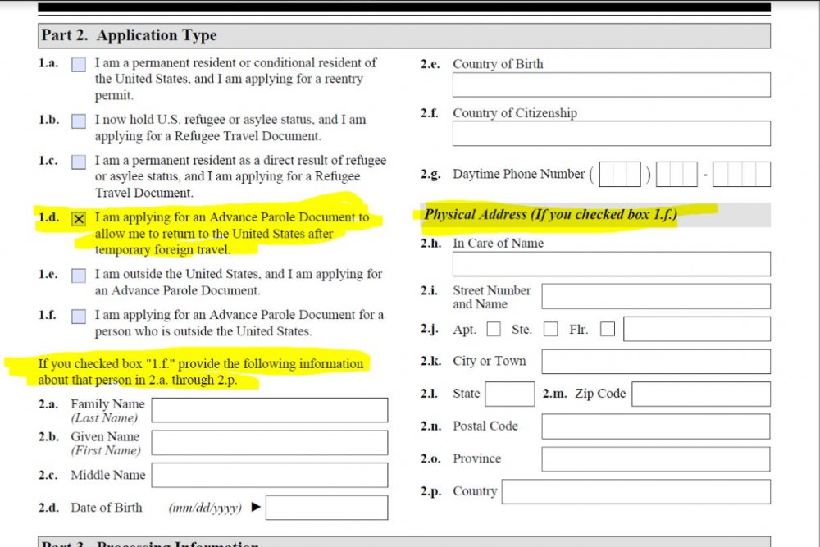Click the 'In Care of Name' label
This screenshot has height=547, width=820.
[498, 244]
